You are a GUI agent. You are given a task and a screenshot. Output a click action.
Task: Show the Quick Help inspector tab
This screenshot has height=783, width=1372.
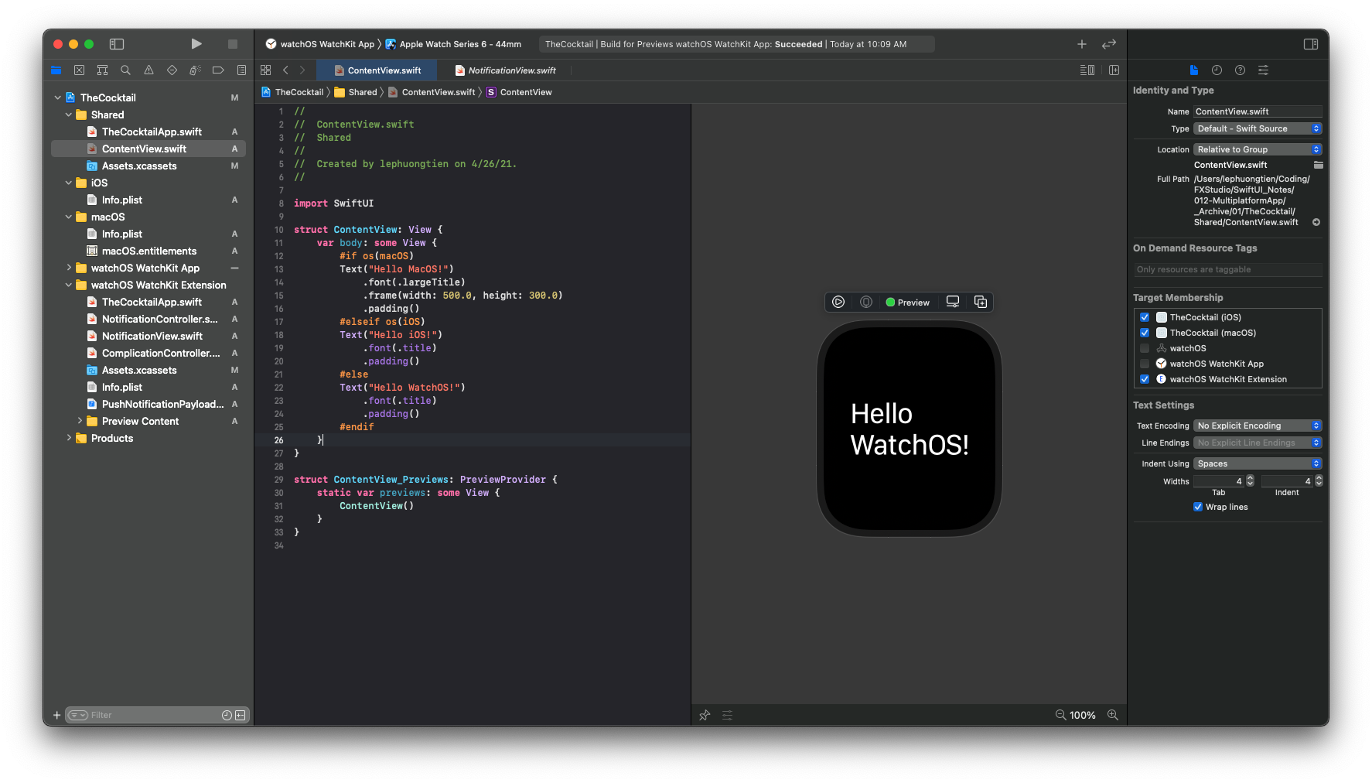1240,70
